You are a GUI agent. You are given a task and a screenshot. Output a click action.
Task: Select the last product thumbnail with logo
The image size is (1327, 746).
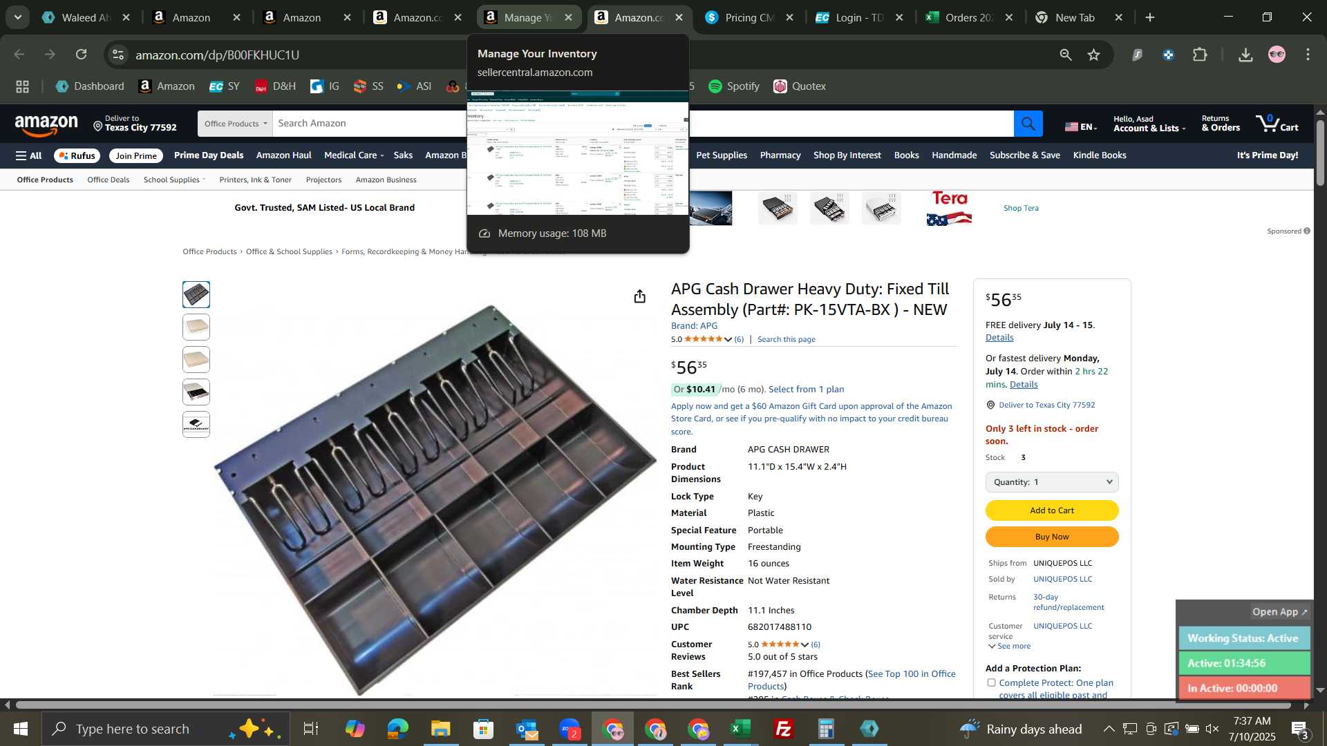(x=196, y=425)
